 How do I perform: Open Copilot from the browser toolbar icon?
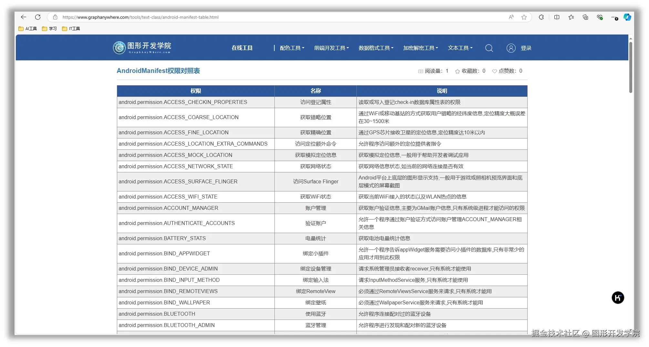tap(627, 17)
